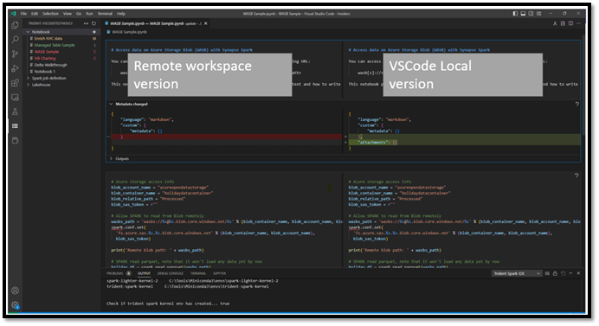Switch to the Debug Console panel tab
This screenshot has height=326, width=599.
pos(170,273)
